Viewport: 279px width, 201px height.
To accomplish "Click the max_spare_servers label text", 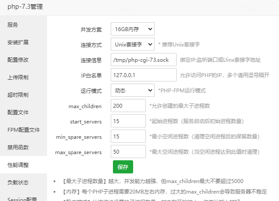I will coord(79,152).
